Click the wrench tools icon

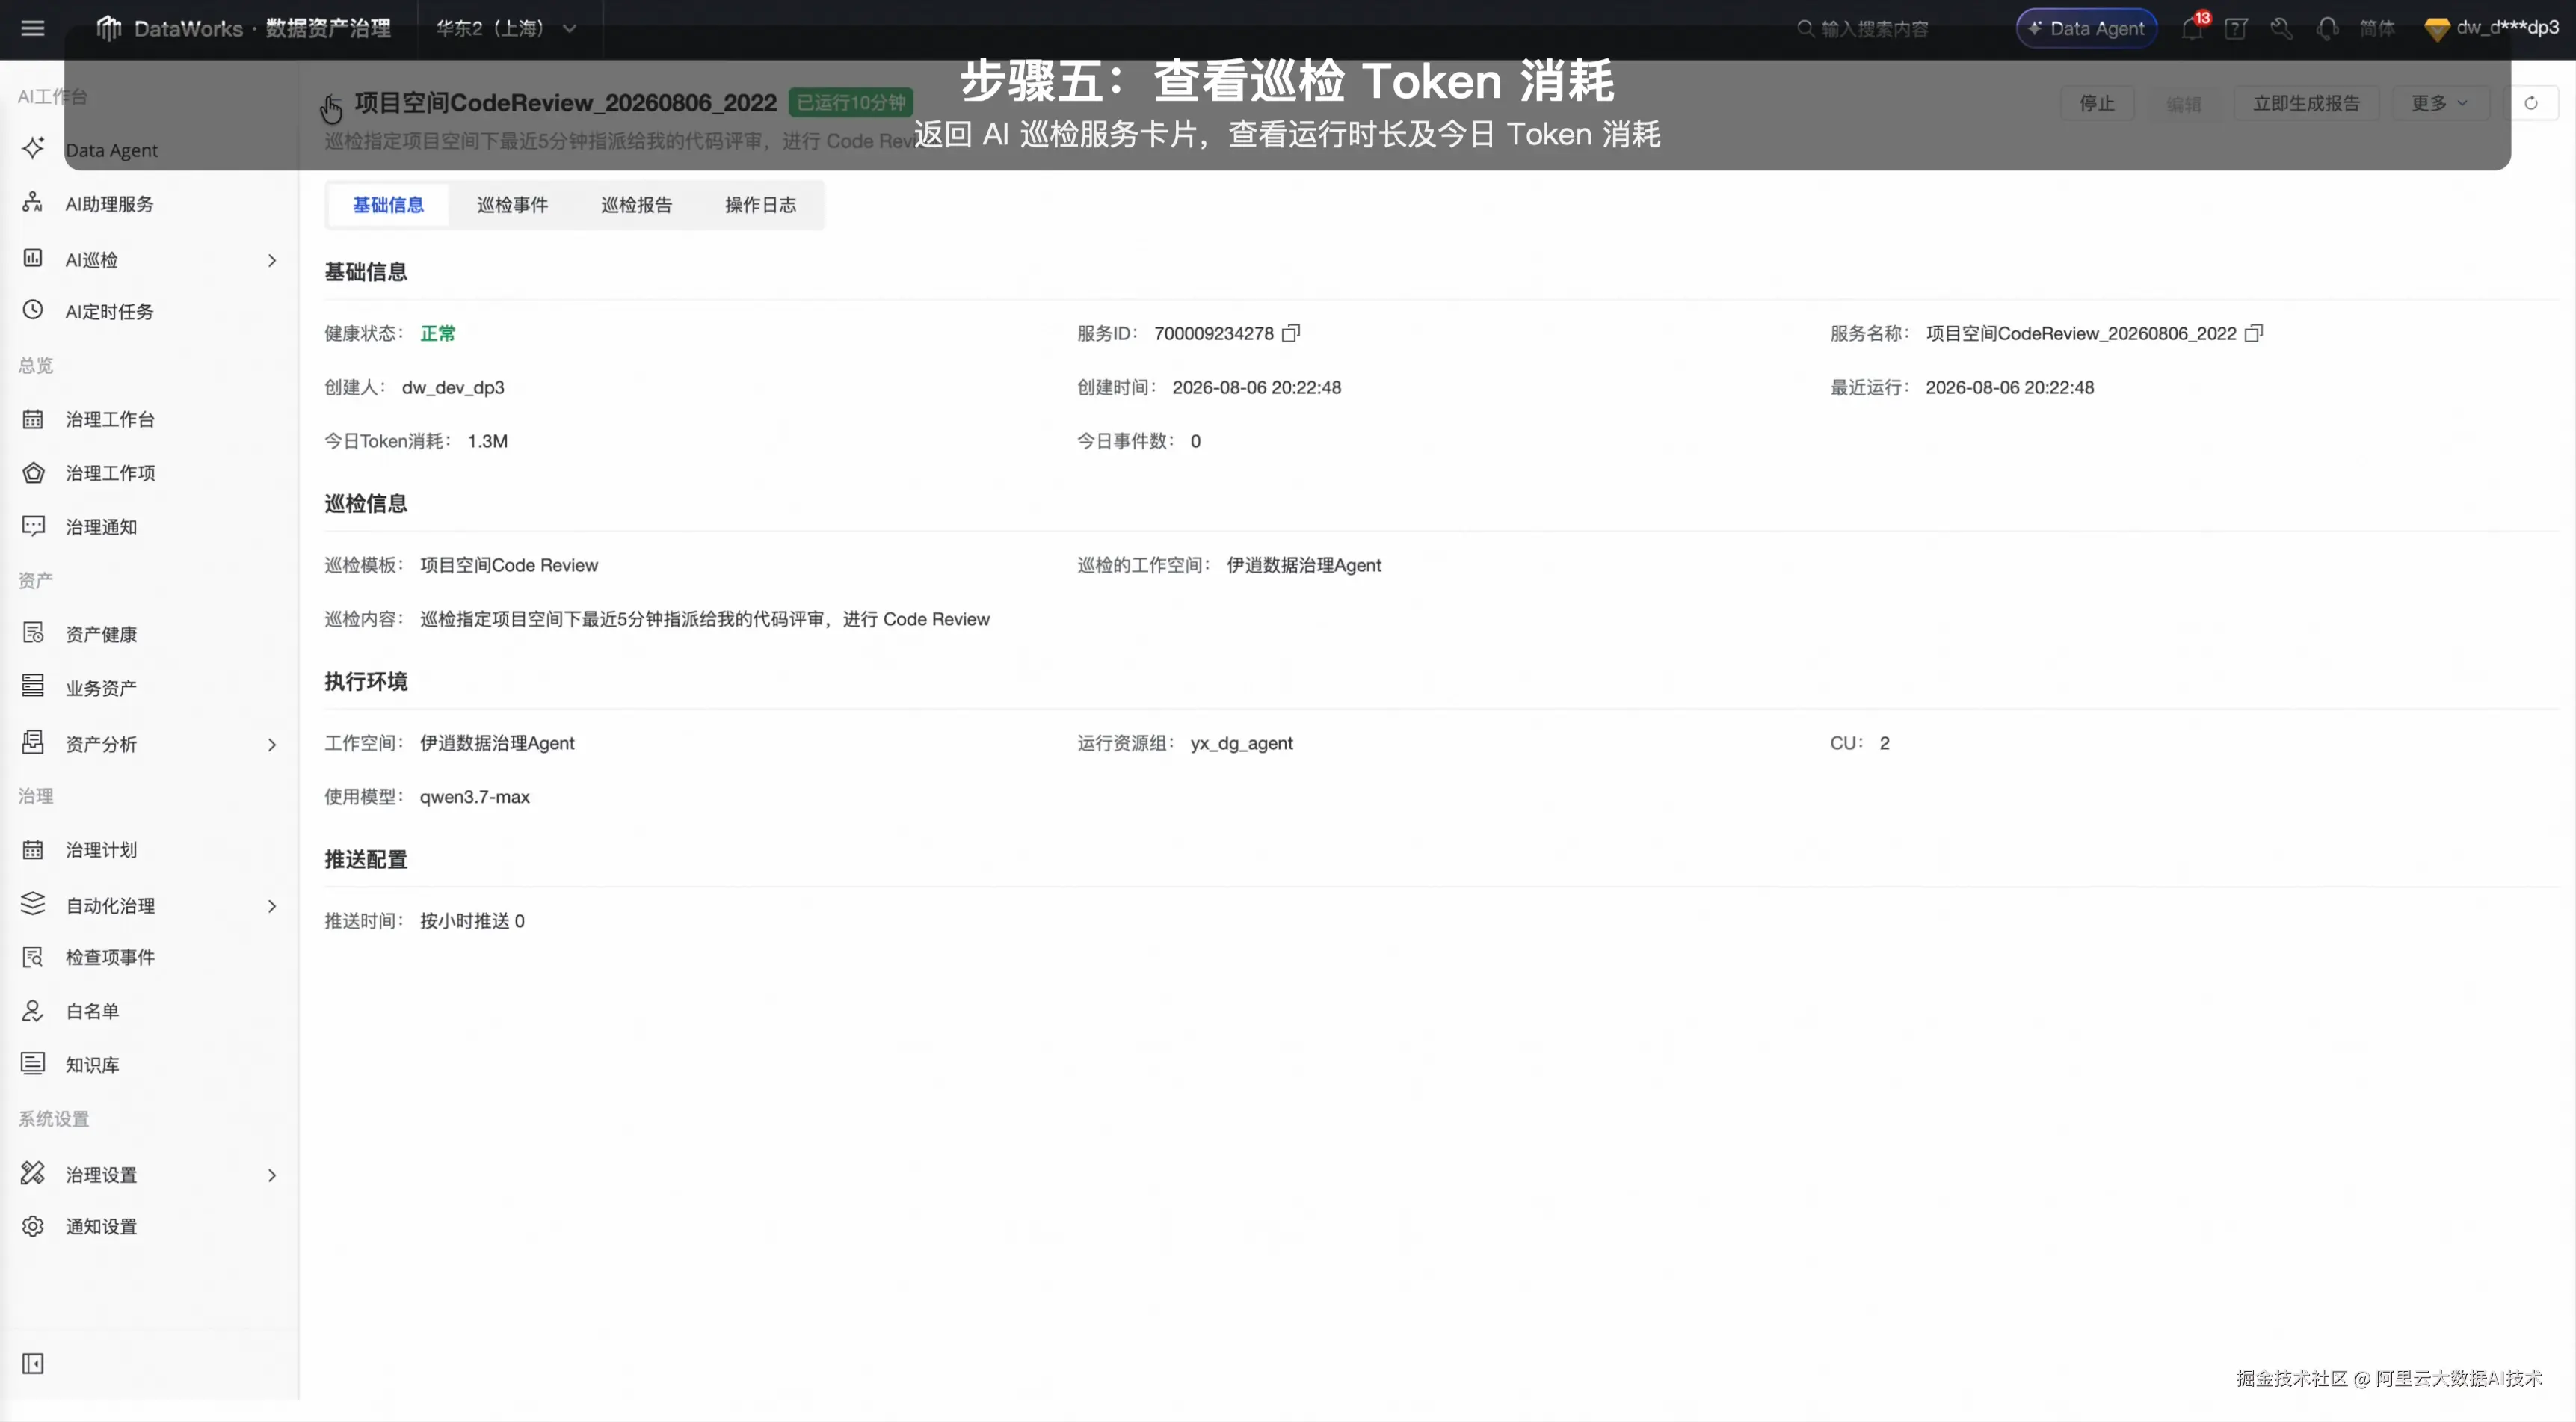click(2281, 28)
